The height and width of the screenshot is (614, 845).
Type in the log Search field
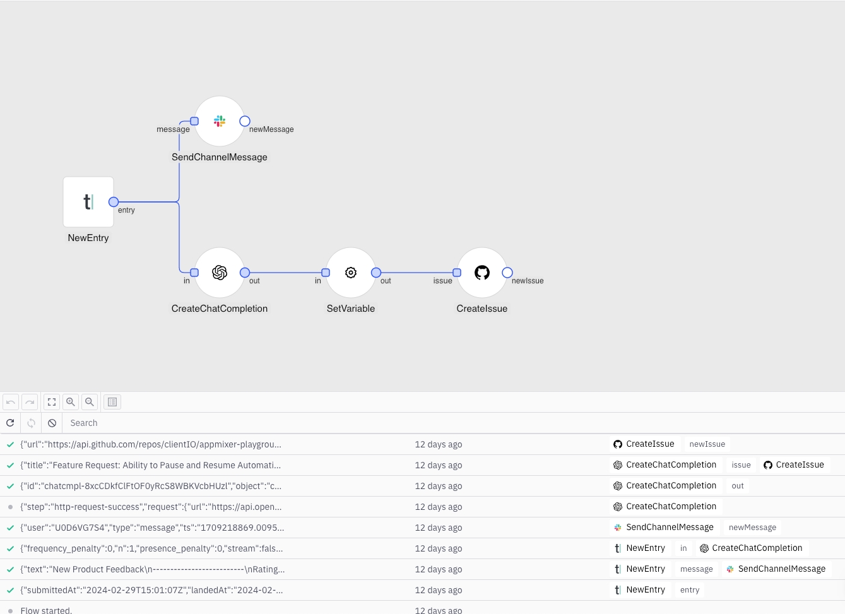click(252, 423)
